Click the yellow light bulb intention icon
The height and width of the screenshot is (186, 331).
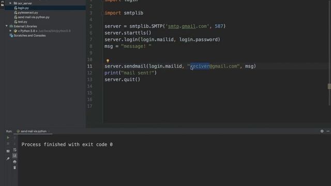point(108,61)
